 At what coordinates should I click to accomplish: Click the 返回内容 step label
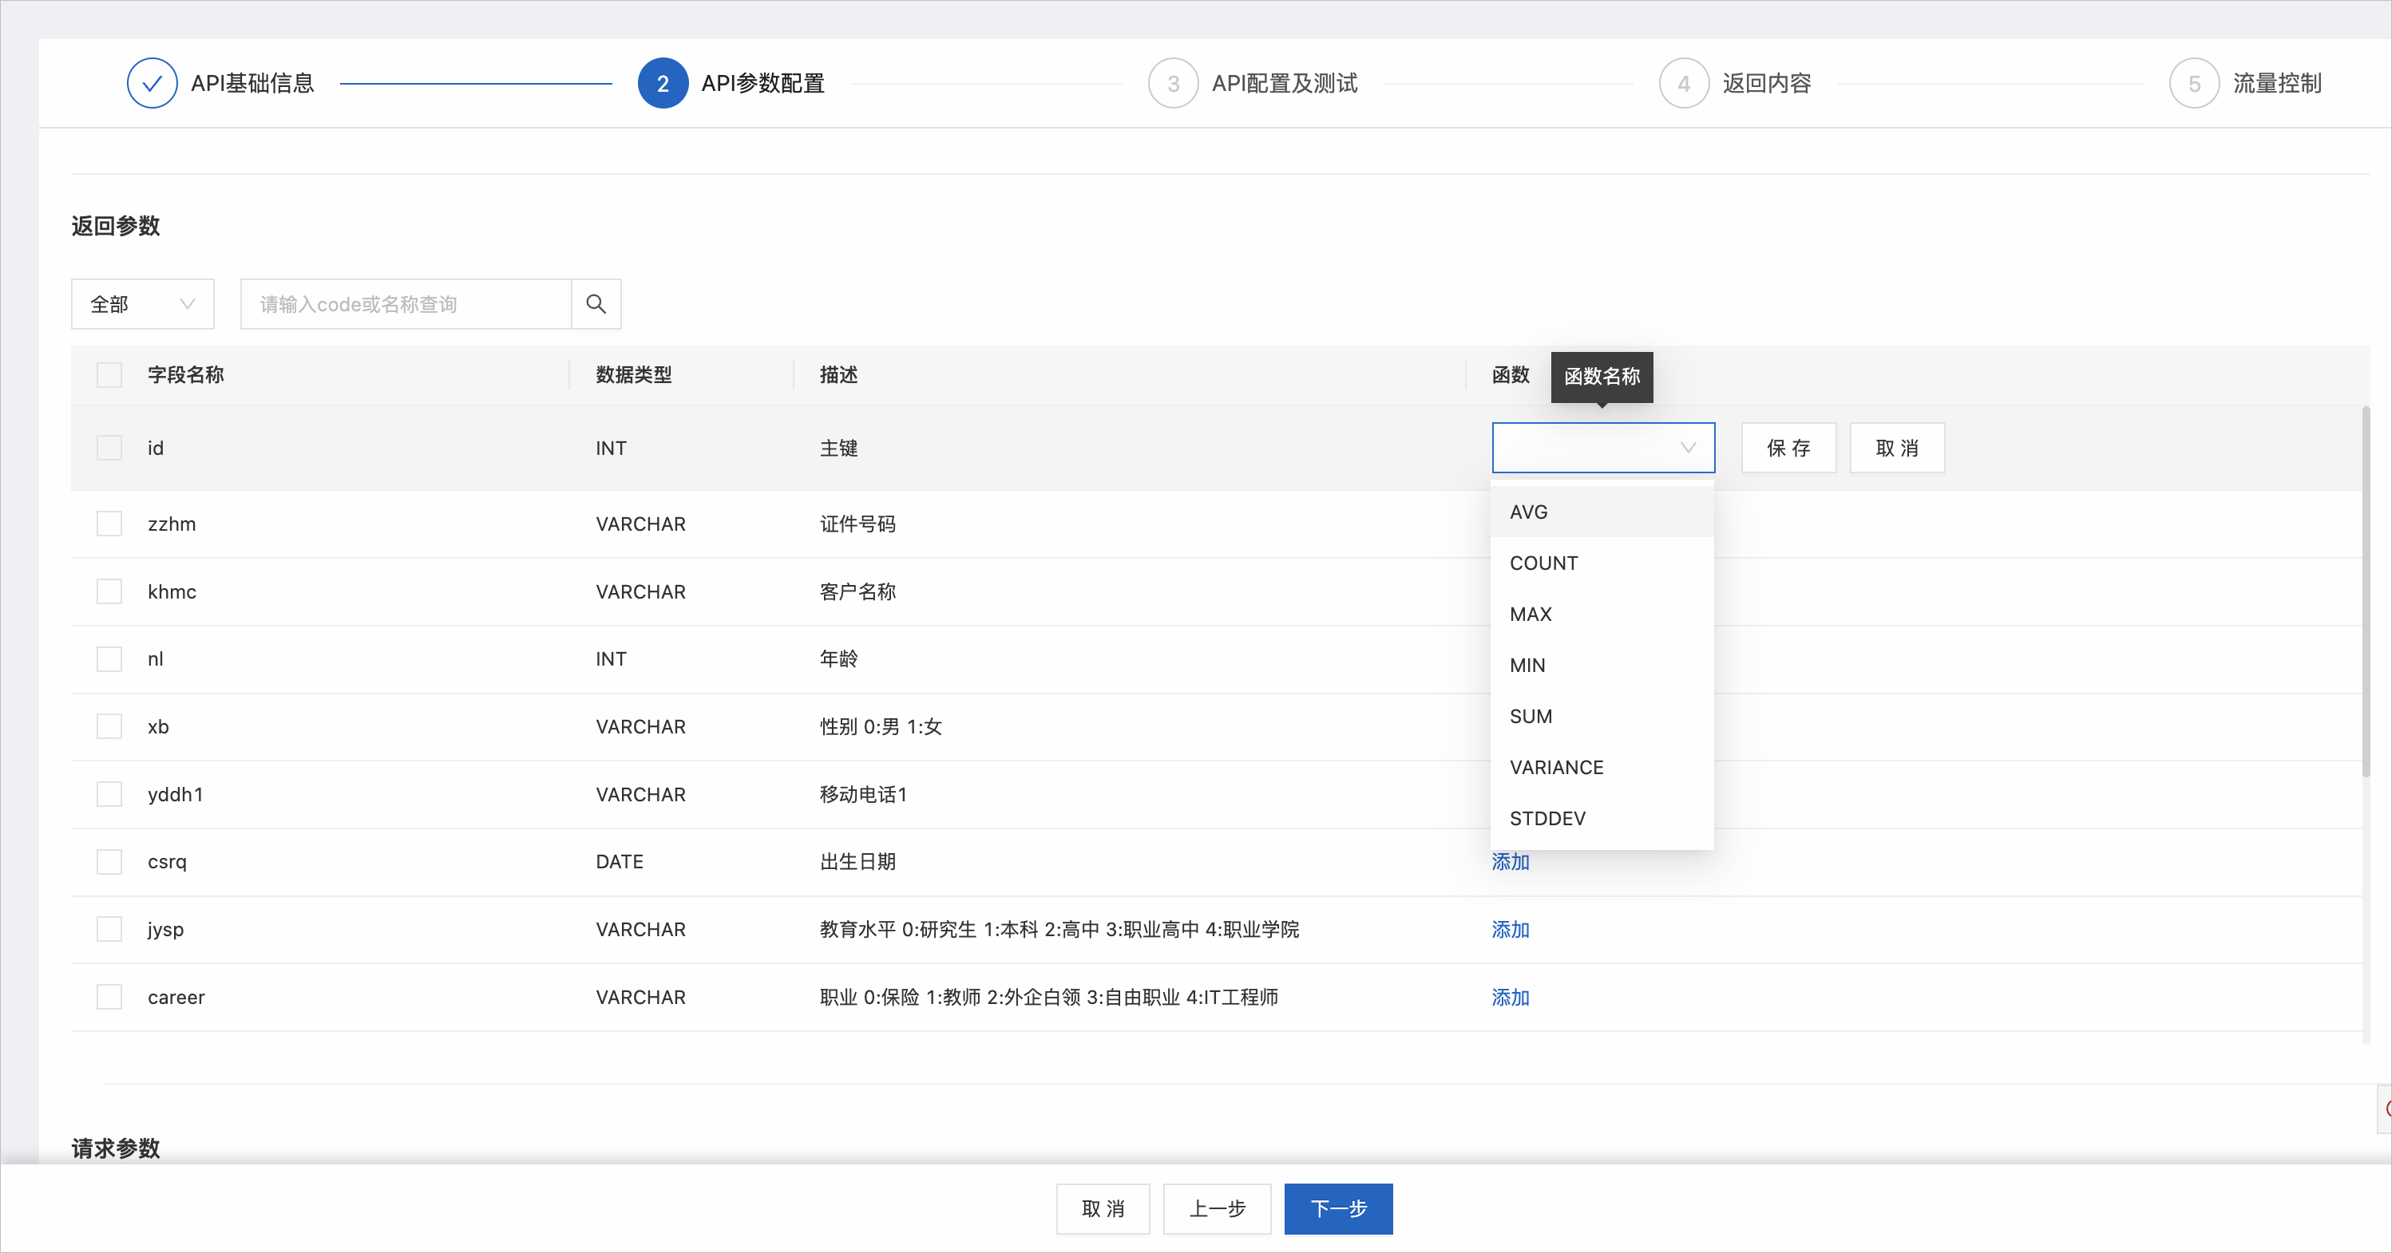click(x=1767, y=84)
